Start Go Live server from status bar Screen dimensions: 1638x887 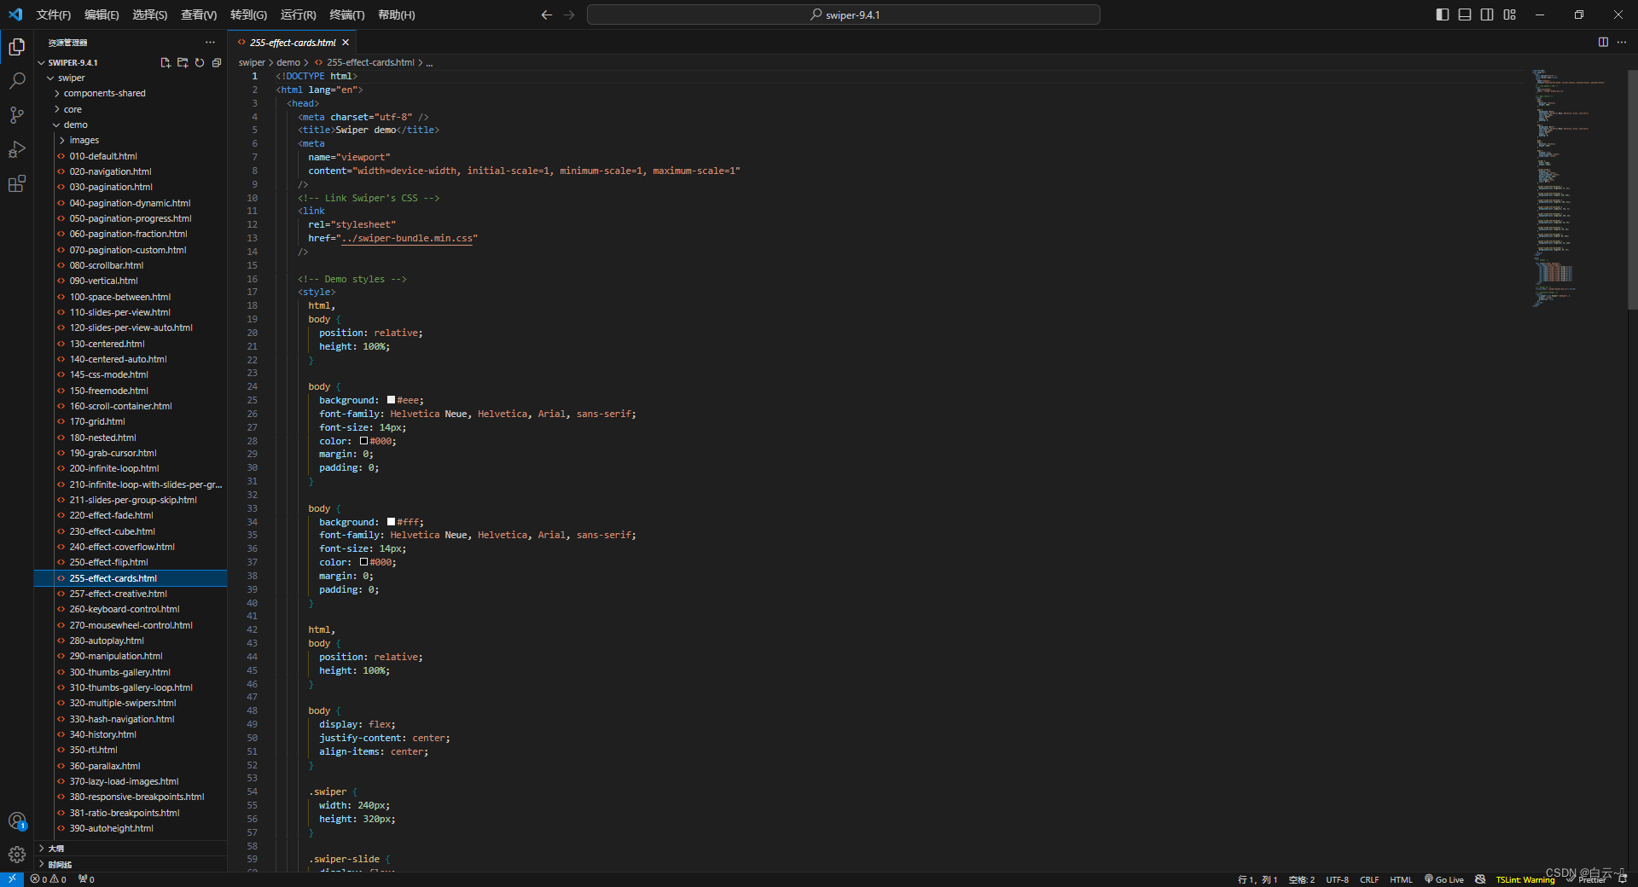1443,879
